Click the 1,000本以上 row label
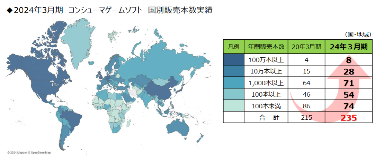Screen dimensions: 376x157 coord(266,83)
